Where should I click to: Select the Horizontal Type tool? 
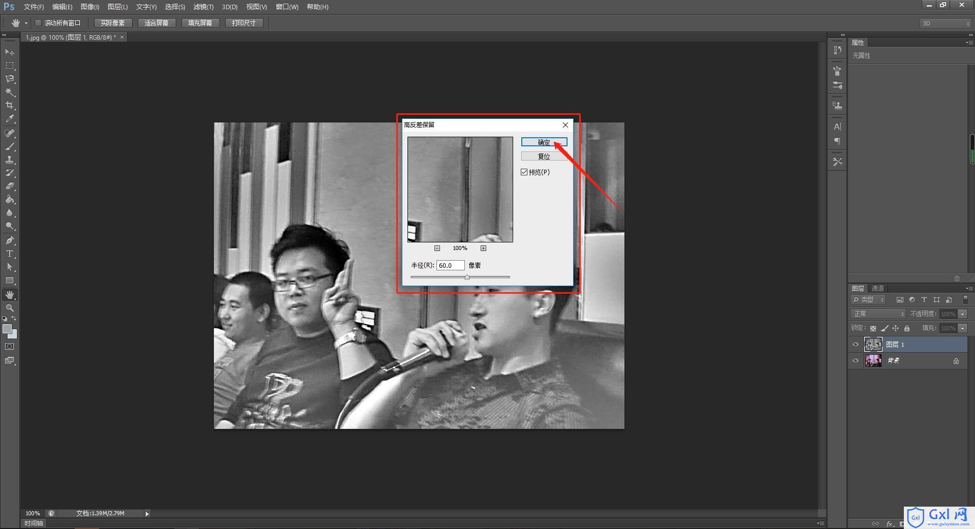pos(10,254)
